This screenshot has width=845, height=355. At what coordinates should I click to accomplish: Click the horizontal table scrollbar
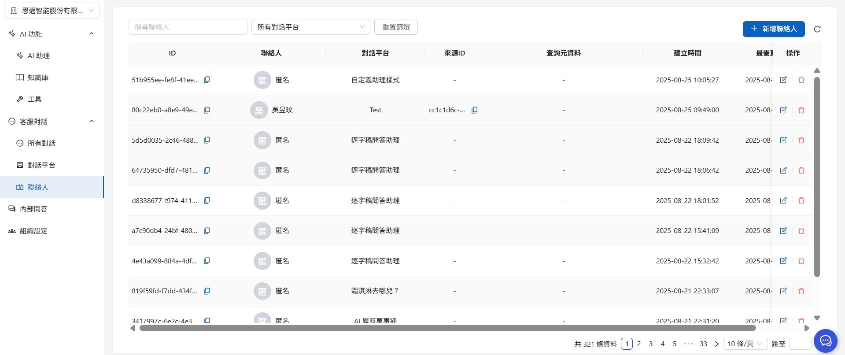click(447, 328)
